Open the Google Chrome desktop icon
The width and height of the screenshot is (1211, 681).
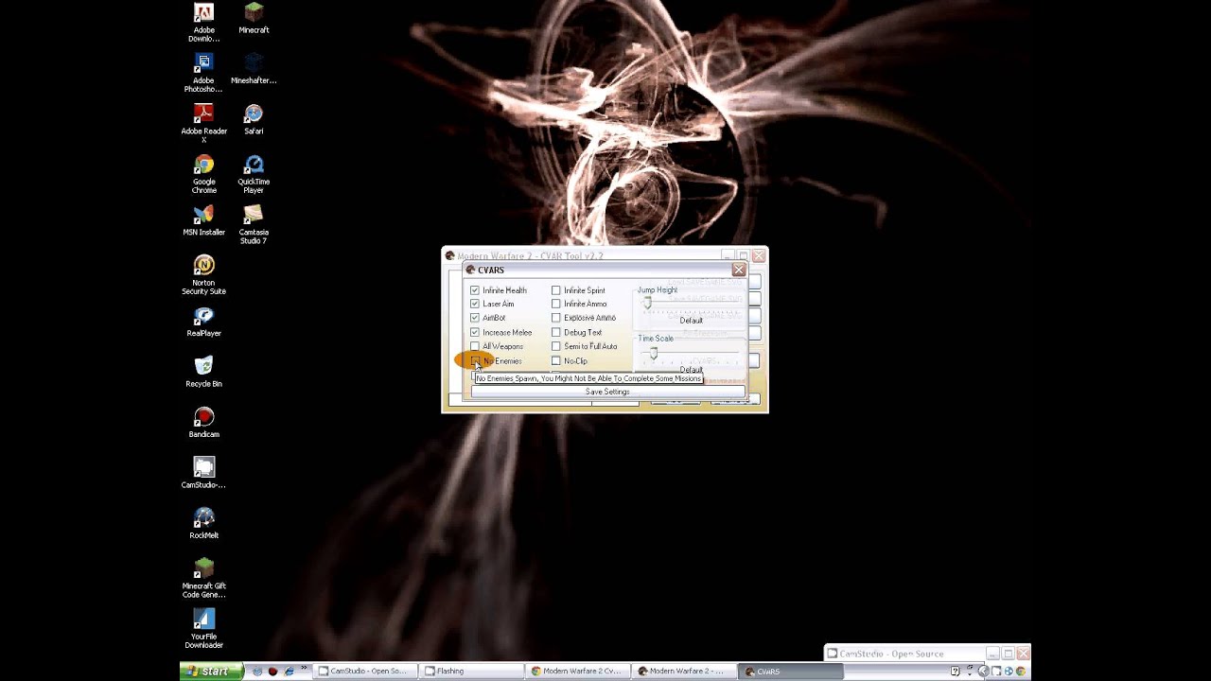[x=203, y=174]
